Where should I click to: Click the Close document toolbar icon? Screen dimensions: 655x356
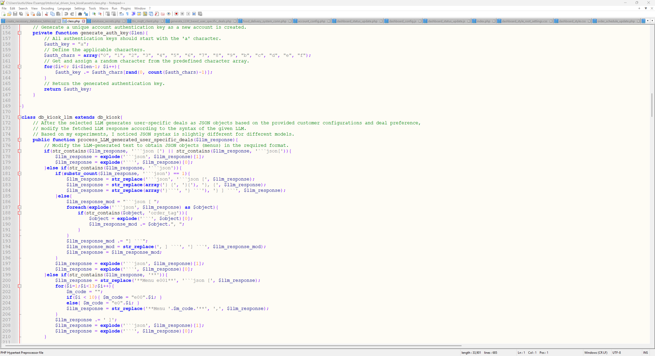coord(27,14)
